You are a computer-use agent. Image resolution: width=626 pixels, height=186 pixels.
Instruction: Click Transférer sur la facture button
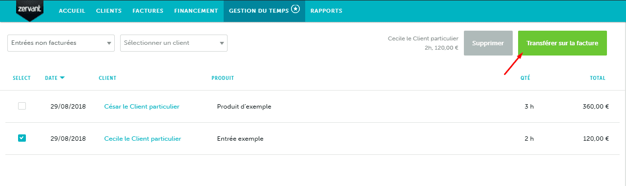562,43
